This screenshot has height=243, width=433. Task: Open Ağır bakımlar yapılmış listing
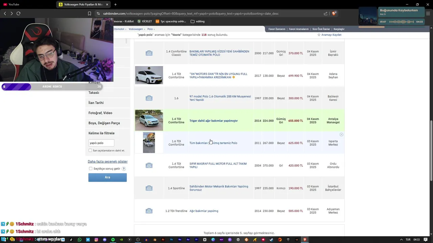tap(204, 211)
